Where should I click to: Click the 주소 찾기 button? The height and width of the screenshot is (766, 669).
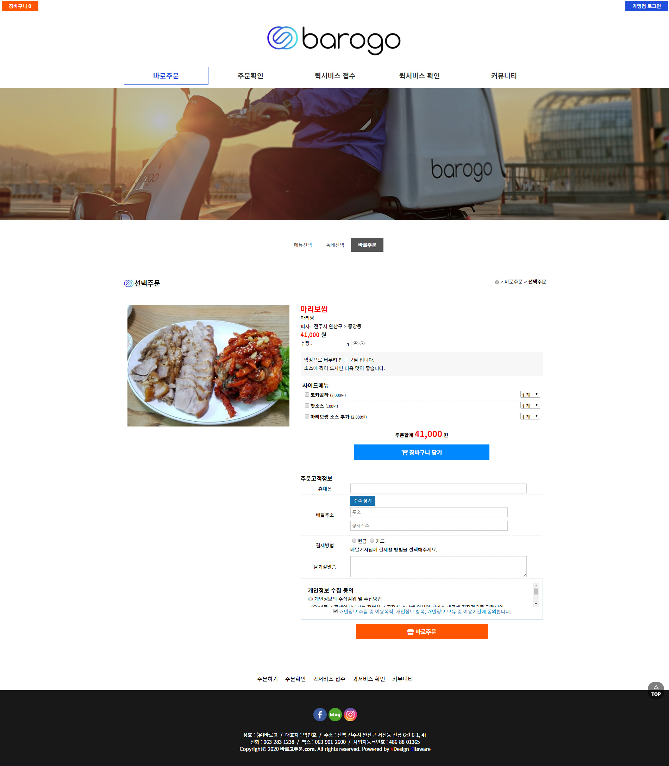[363, 500]
